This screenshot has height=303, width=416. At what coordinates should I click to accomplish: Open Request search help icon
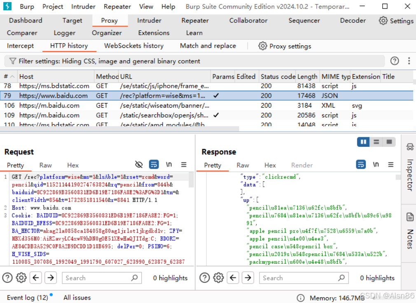pyautogui.click(x=7, y=278)
